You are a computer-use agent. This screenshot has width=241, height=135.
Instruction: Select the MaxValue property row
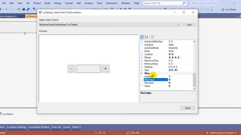168,79
